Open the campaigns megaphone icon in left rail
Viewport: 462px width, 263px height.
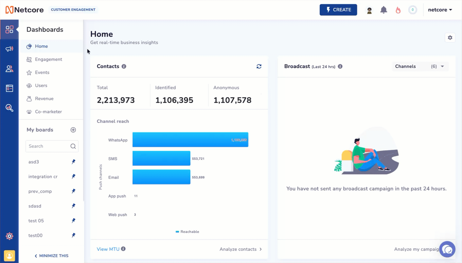tap(9, 49)
